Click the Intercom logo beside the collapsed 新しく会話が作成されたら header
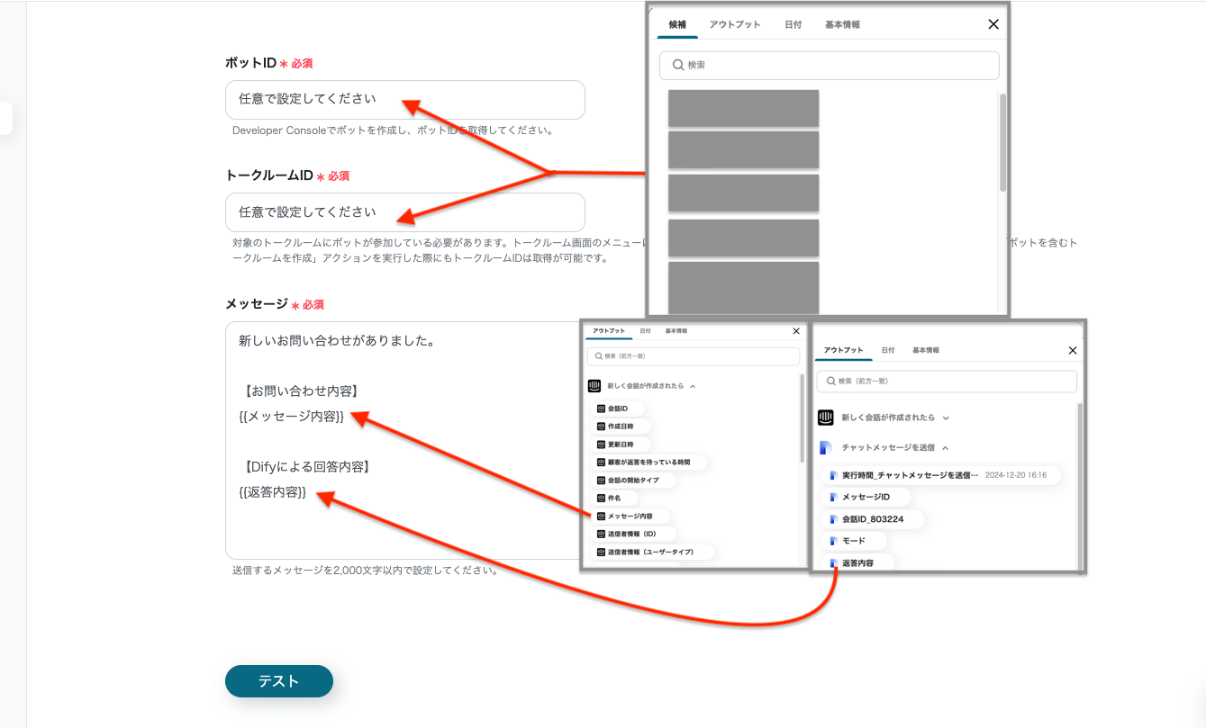This screenshot has width=1206, height=728. tap(826, 418)
